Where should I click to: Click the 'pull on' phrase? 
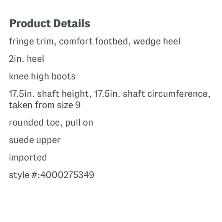pyautogui.click(x=79, y=123)
